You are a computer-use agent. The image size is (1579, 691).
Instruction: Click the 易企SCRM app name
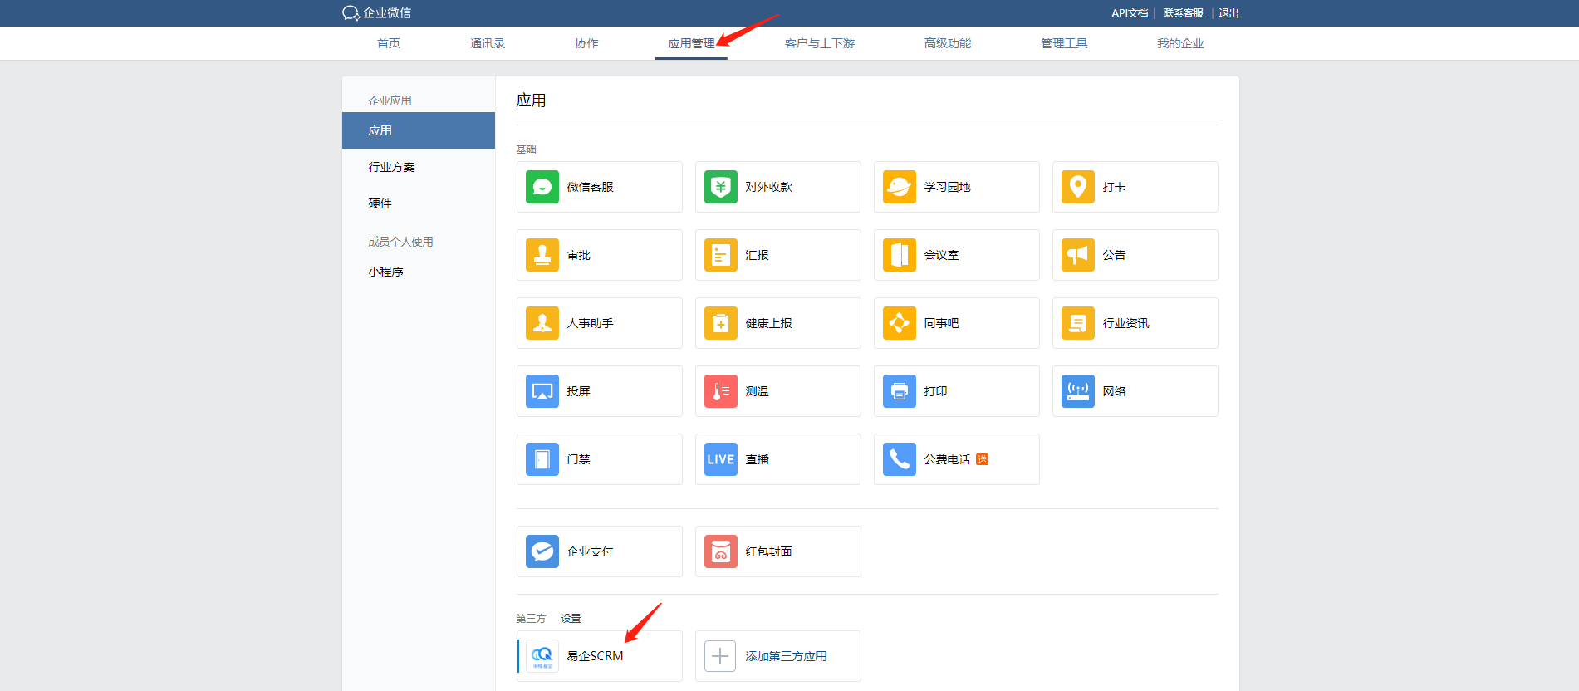click(x=595, y=656)
